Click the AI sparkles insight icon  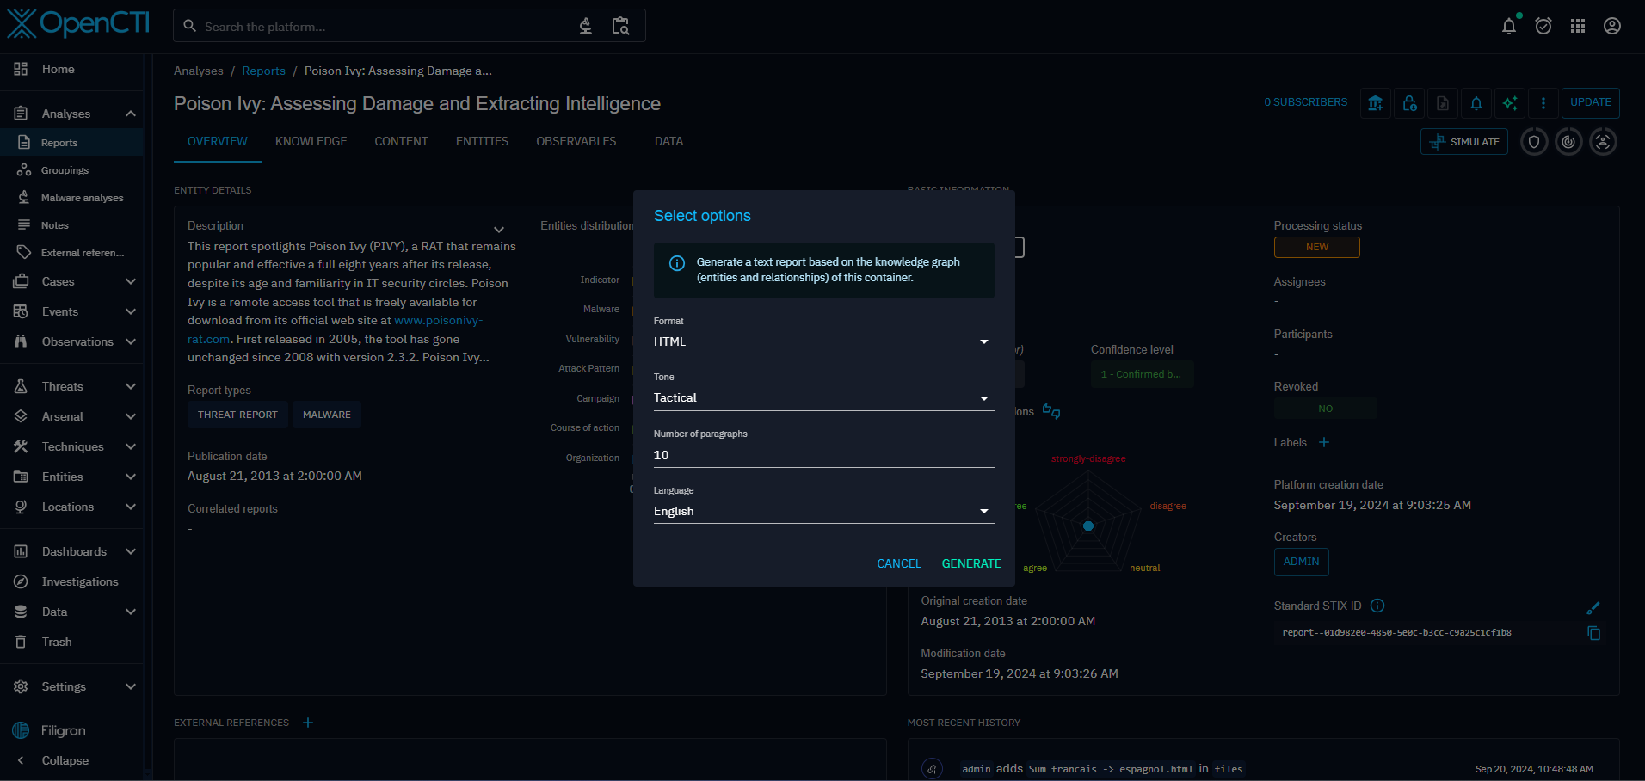(1510, 103)
